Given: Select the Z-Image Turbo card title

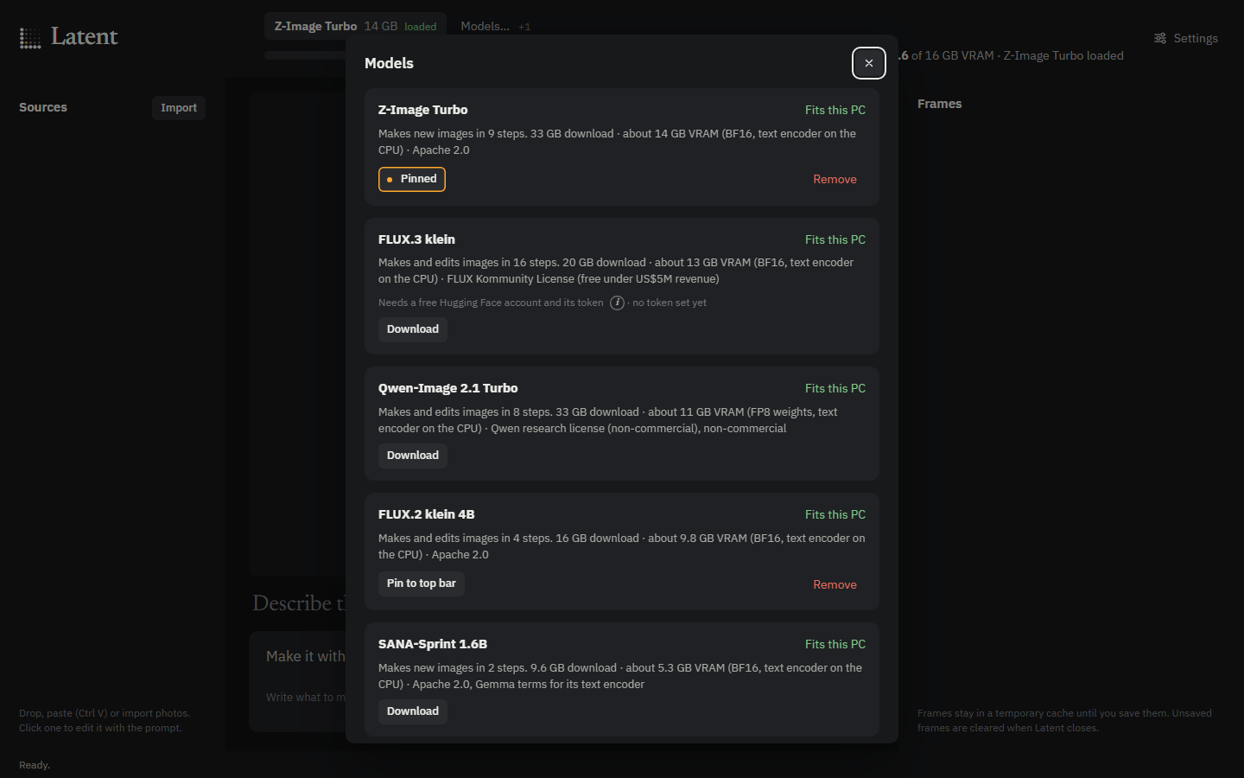Looking at the screenshot, I should 422,110.
